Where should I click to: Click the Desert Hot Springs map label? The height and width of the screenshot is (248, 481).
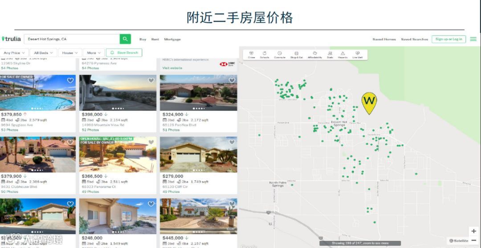(339, 124)
